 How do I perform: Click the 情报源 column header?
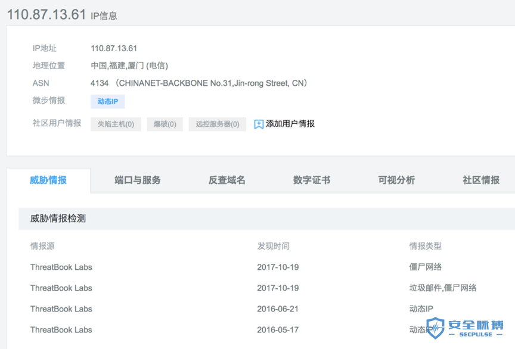click(42, 246)
